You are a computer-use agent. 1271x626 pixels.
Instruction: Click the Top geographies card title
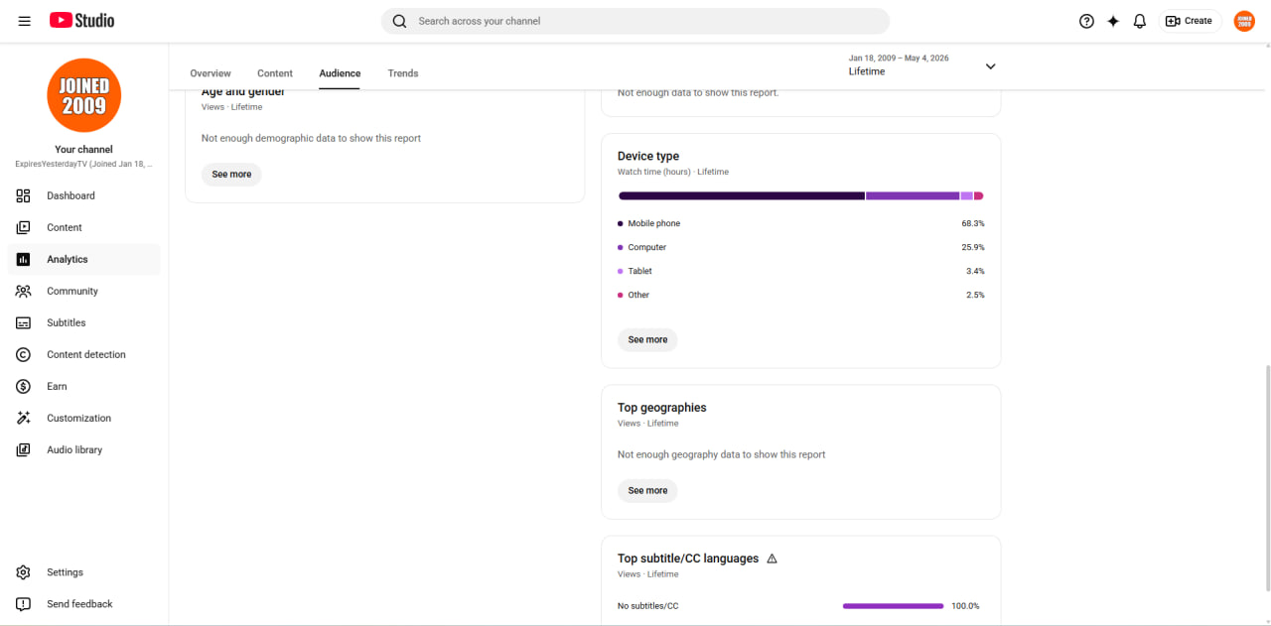[662, 408]
